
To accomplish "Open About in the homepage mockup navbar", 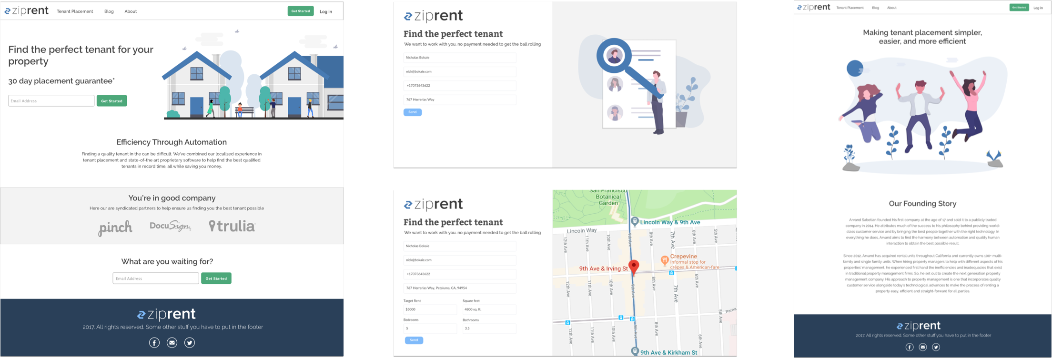I will tap(131, 11).
